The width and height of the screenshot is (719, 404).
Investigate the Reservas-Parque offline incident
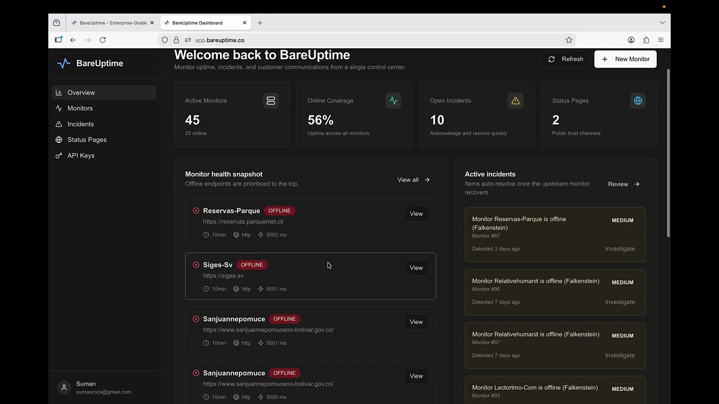click(x=620, y=249)
